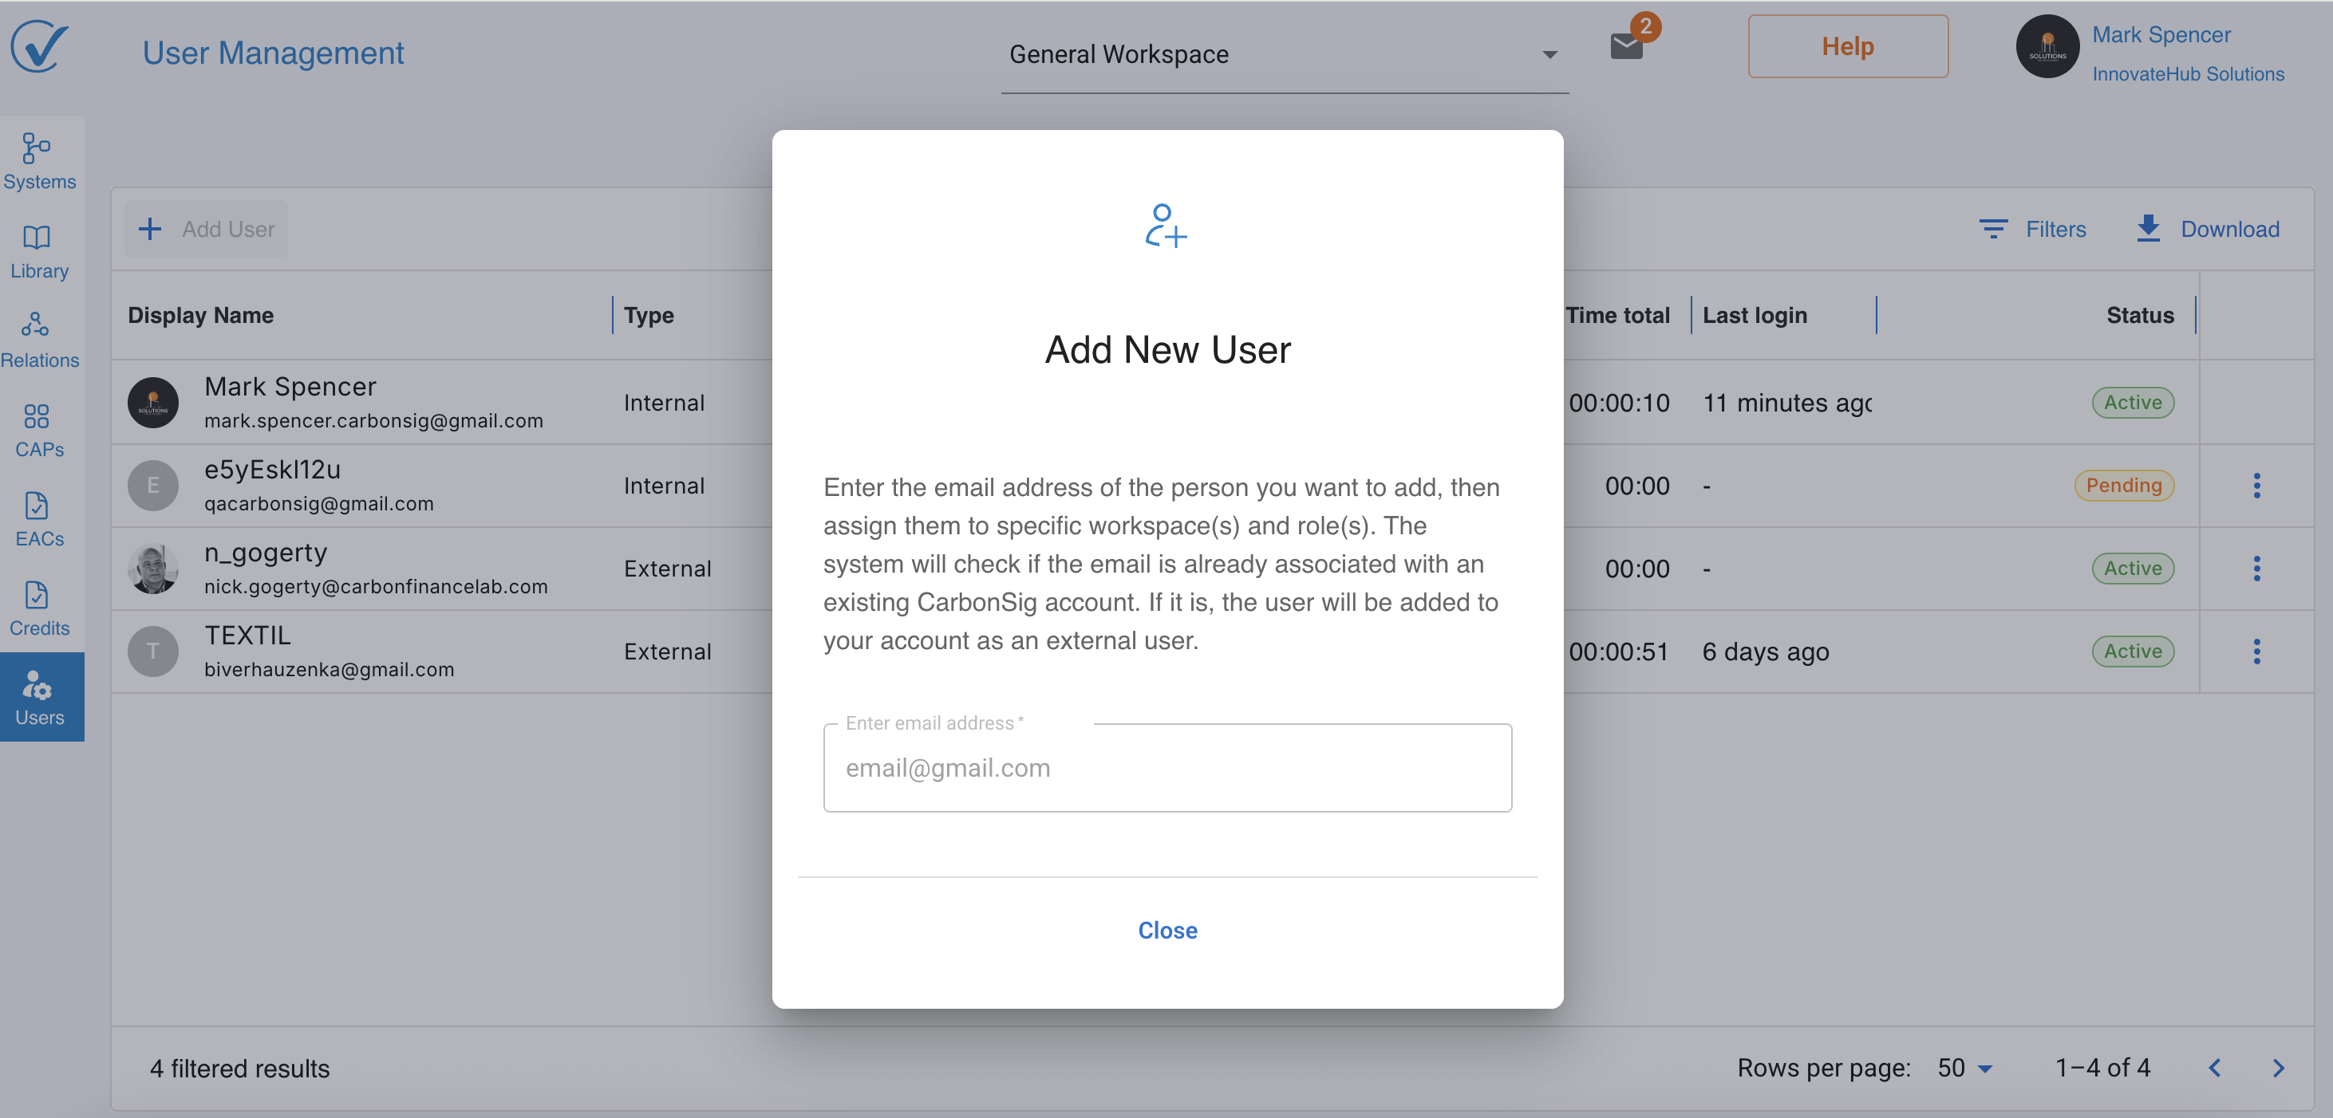Click the email address input field
This screenshot has width=2333, height=1118.
1166,767
